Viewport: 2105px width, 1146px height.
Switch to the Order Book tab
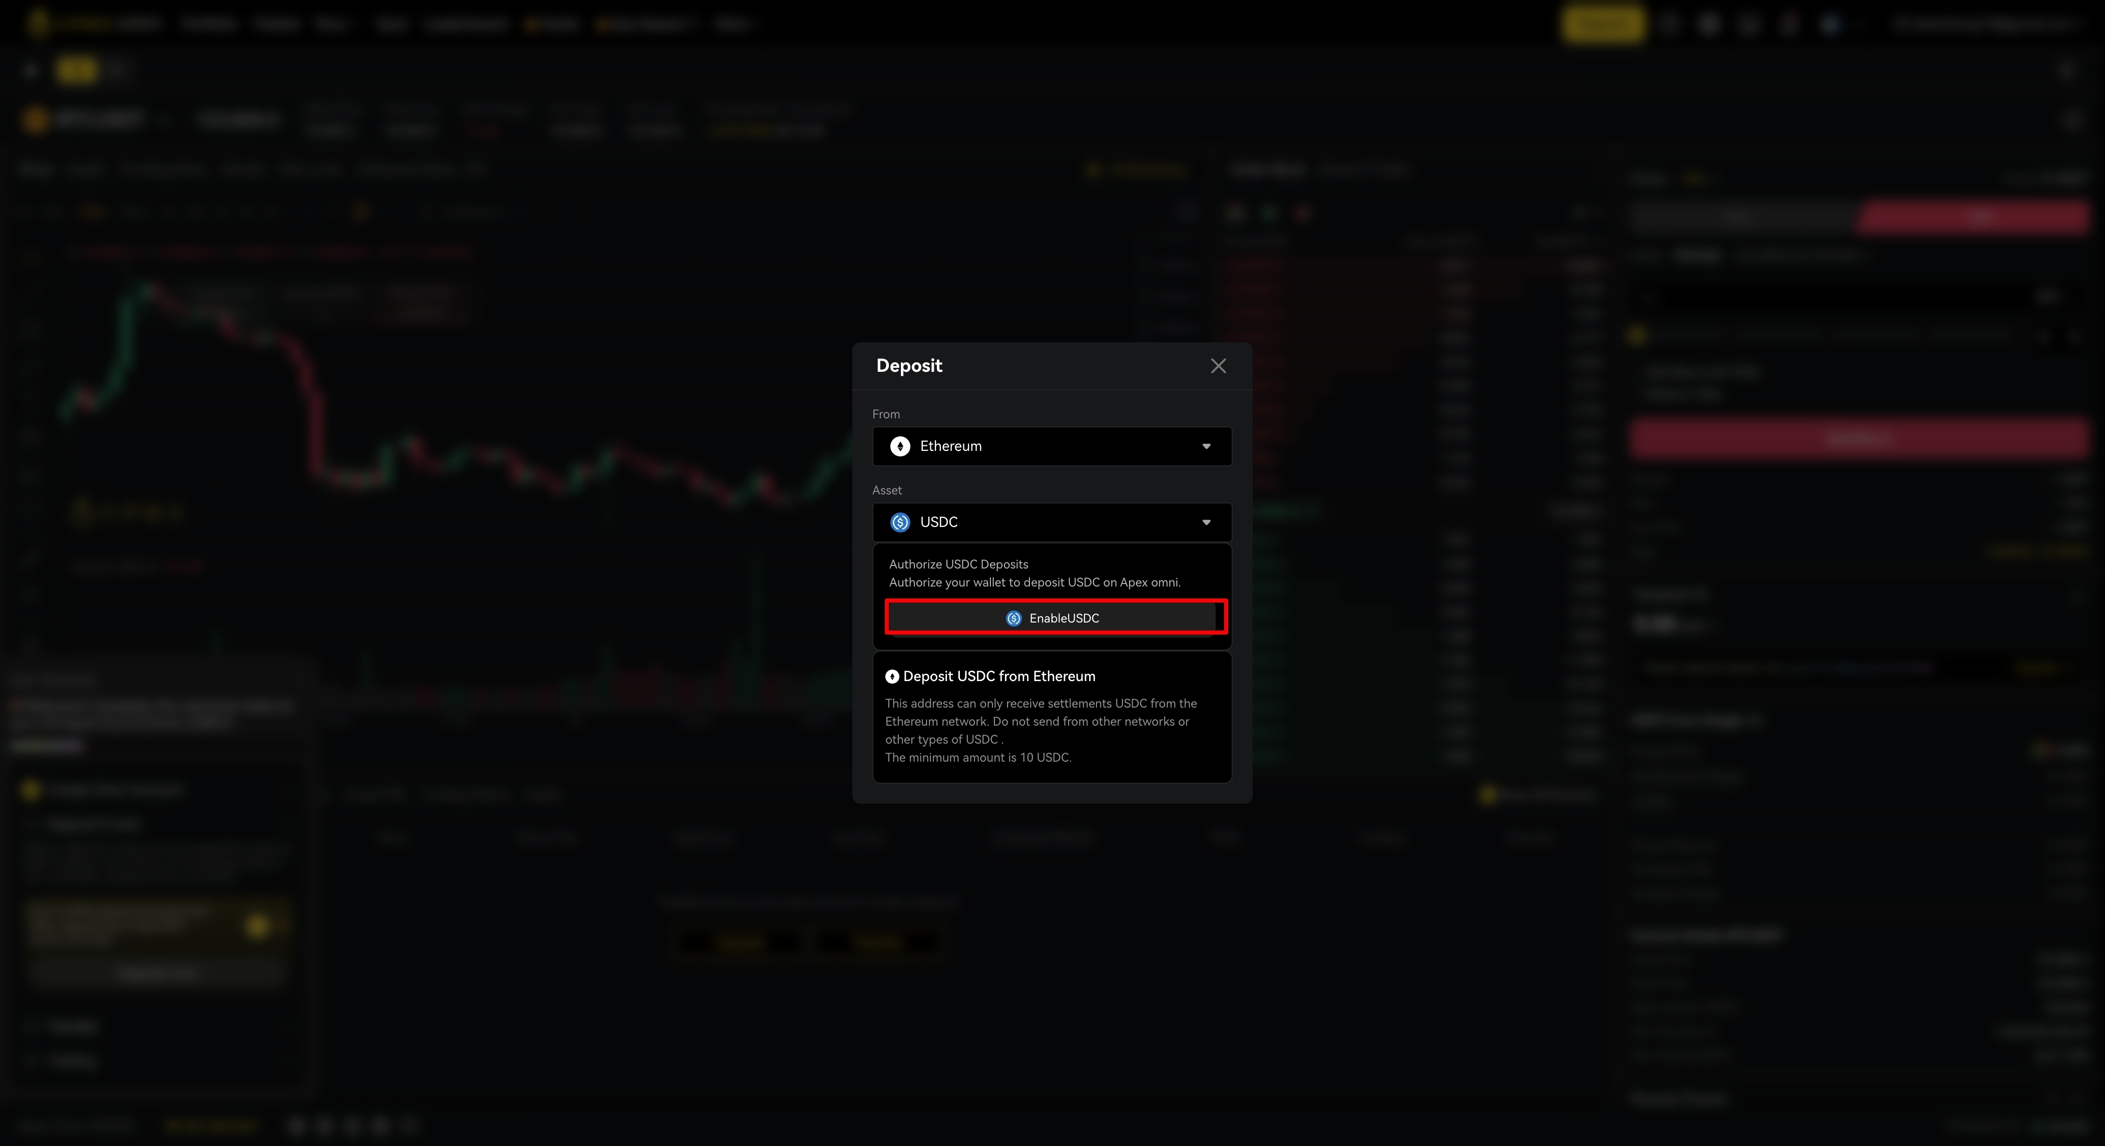1268,170
